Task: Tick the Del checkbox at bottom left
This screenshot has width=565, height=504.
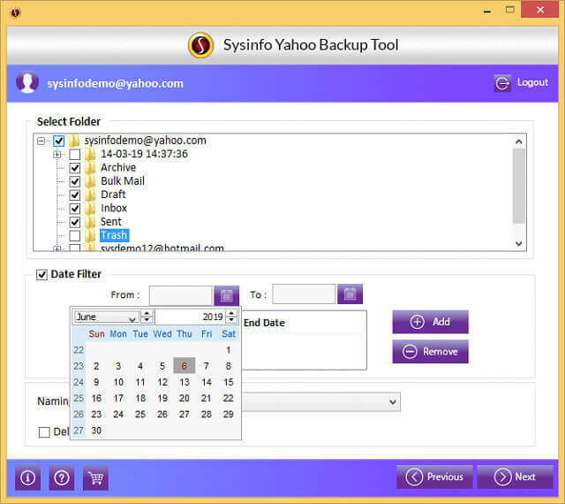Action: [x=44, y=432]
